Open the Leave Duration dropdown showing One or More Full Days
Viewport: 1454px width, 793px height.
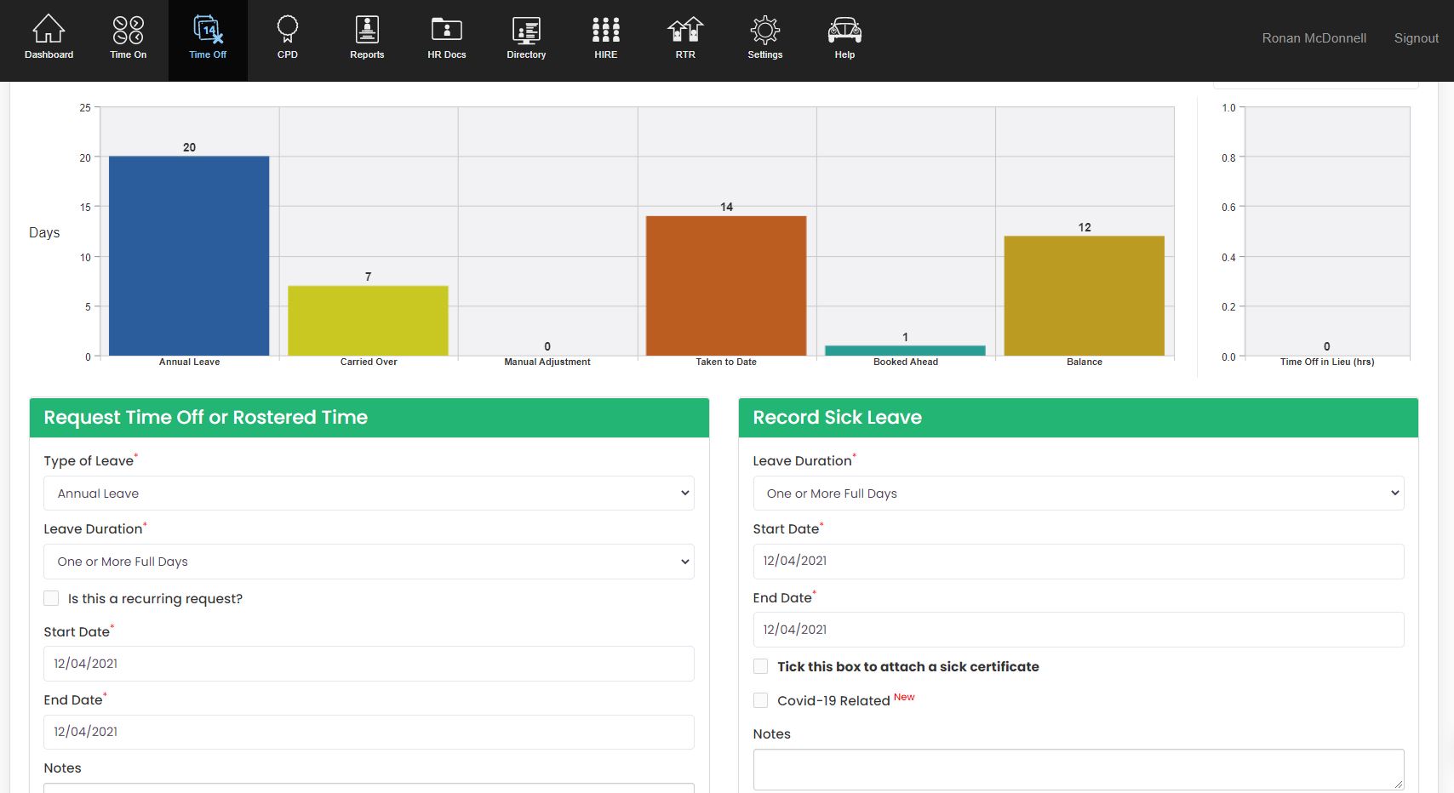click(369, 562)
